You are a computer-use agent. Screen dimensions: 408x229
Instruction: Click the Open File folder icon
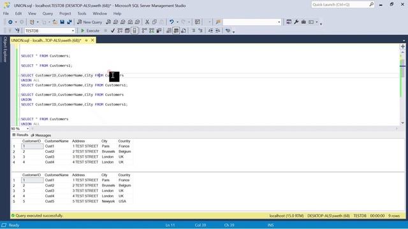55,22
